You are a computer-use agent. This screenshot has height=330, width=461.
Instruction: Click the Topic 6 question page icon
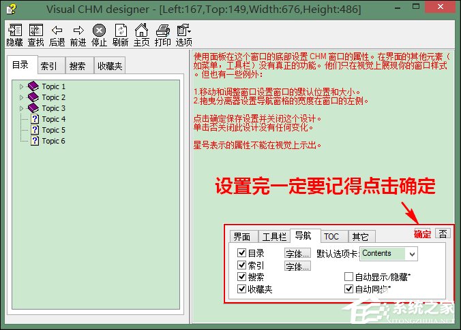coord(35,141)
